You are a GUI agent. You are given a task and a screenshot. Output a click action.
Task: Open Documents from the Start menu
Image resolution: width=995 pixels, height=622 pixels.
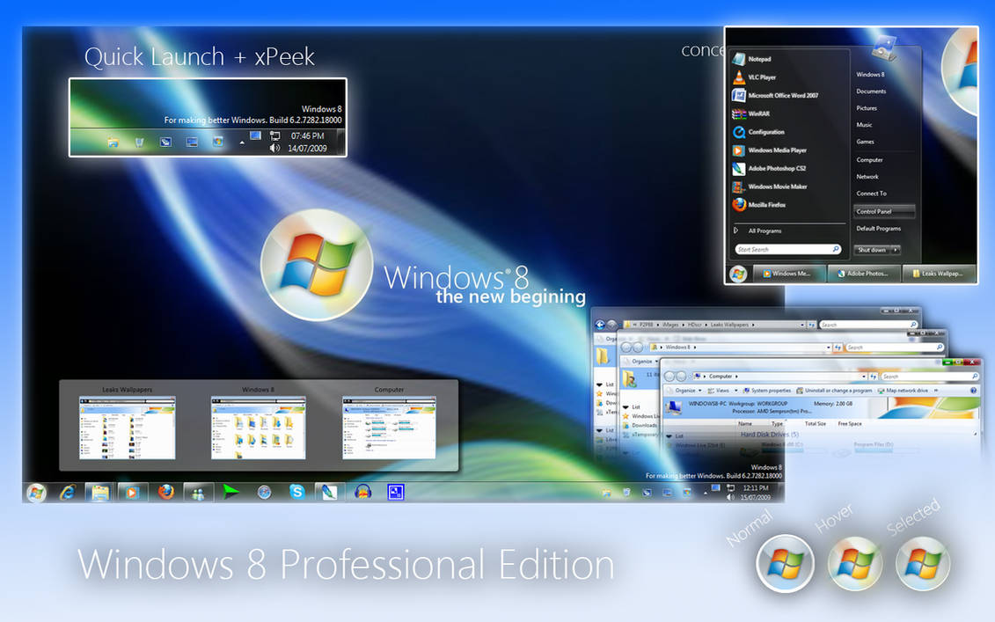click(871, 91)
